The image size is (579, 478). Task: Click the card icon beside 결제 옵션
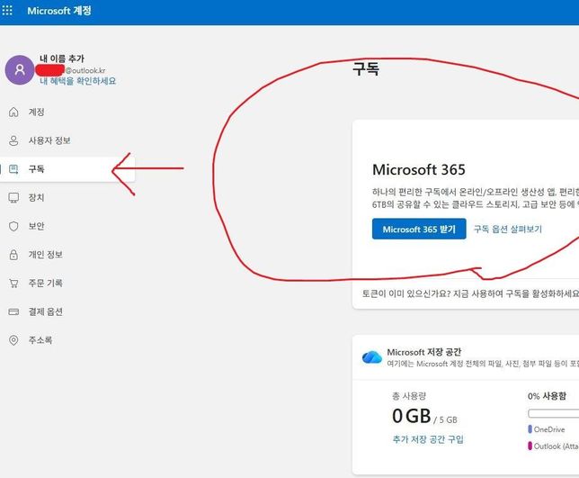click(13, 311)
